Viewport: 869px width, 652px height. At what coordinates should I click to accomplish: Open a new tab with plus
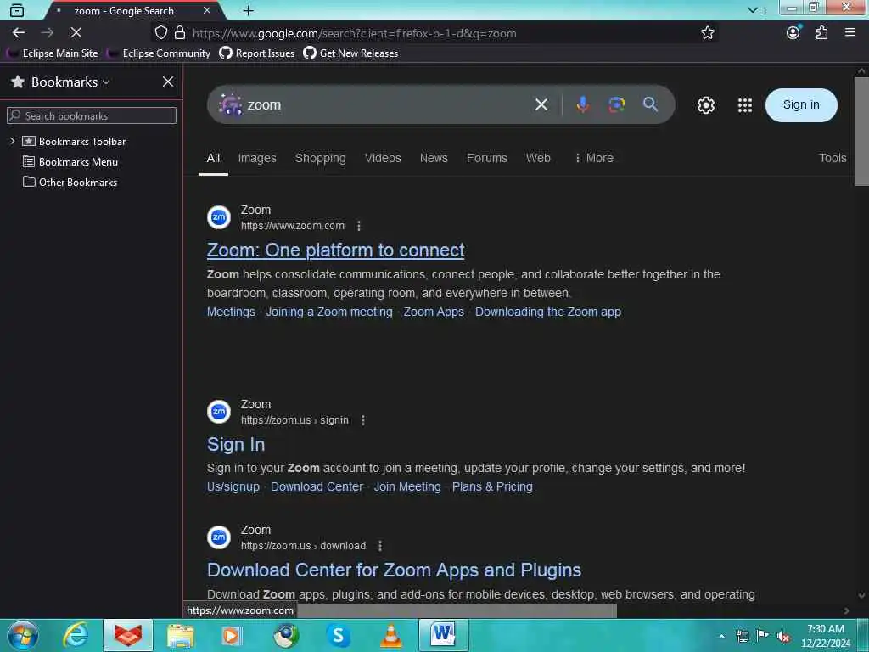point(249,10)
